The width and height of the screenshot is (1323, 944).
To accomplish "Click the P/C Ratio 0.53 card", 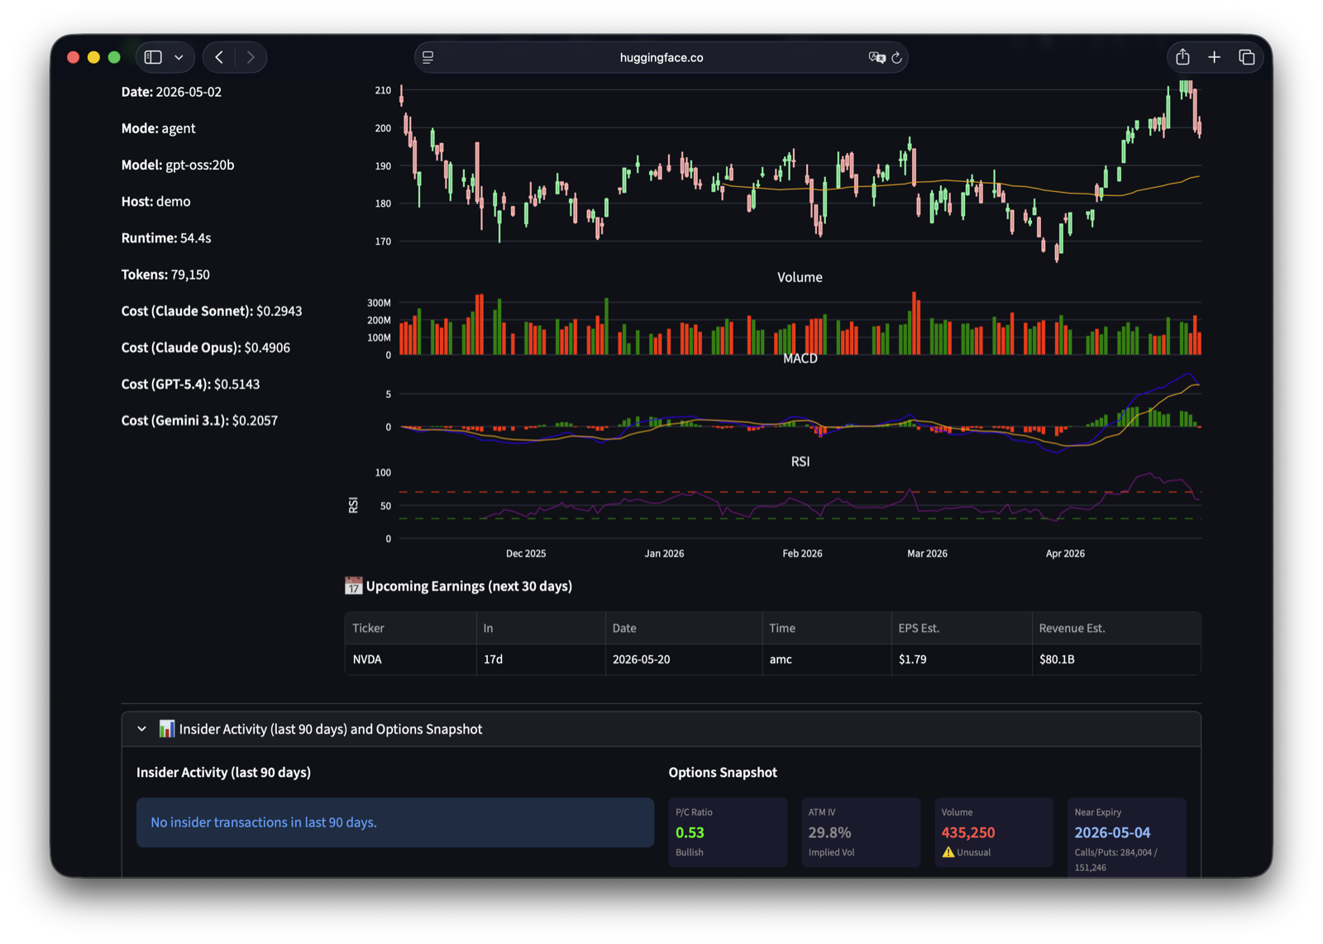I will (x=728, y=832).
